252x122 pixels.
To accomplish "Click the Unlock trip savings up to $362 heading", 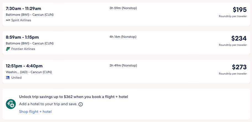I will [x=73, y=97].
